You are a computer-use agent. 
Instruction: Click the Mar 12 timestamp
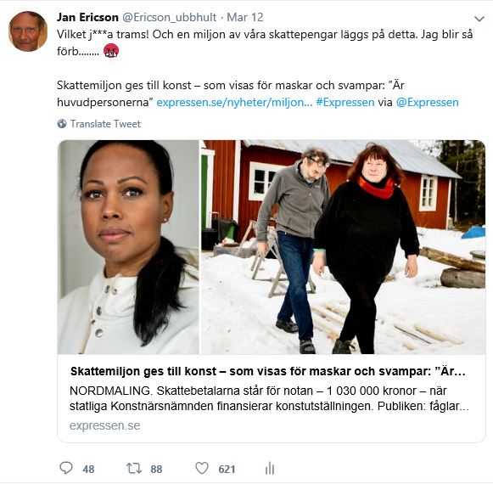pos(245,17)
